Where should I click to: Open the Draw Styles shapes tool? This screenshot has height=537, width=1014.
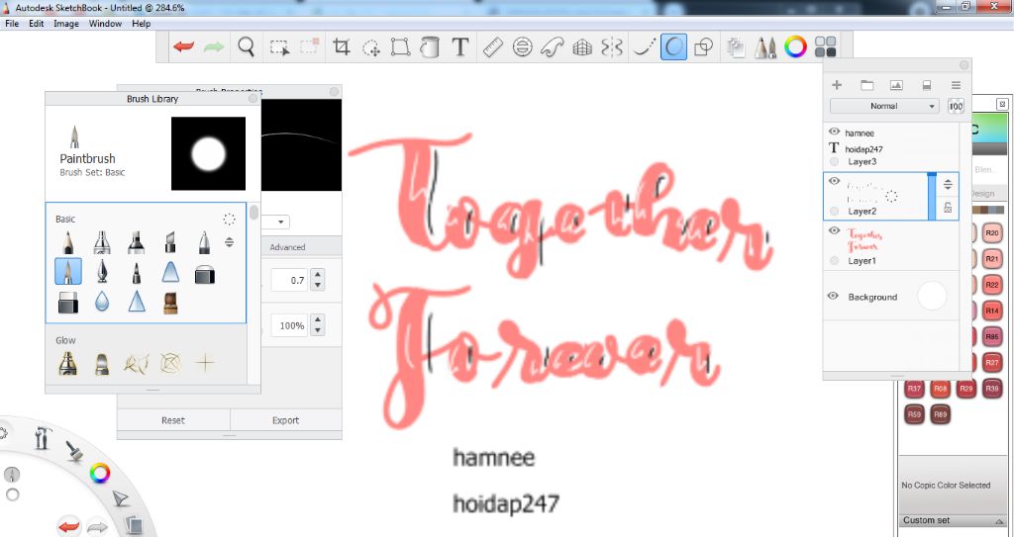[x=703, y=47]
